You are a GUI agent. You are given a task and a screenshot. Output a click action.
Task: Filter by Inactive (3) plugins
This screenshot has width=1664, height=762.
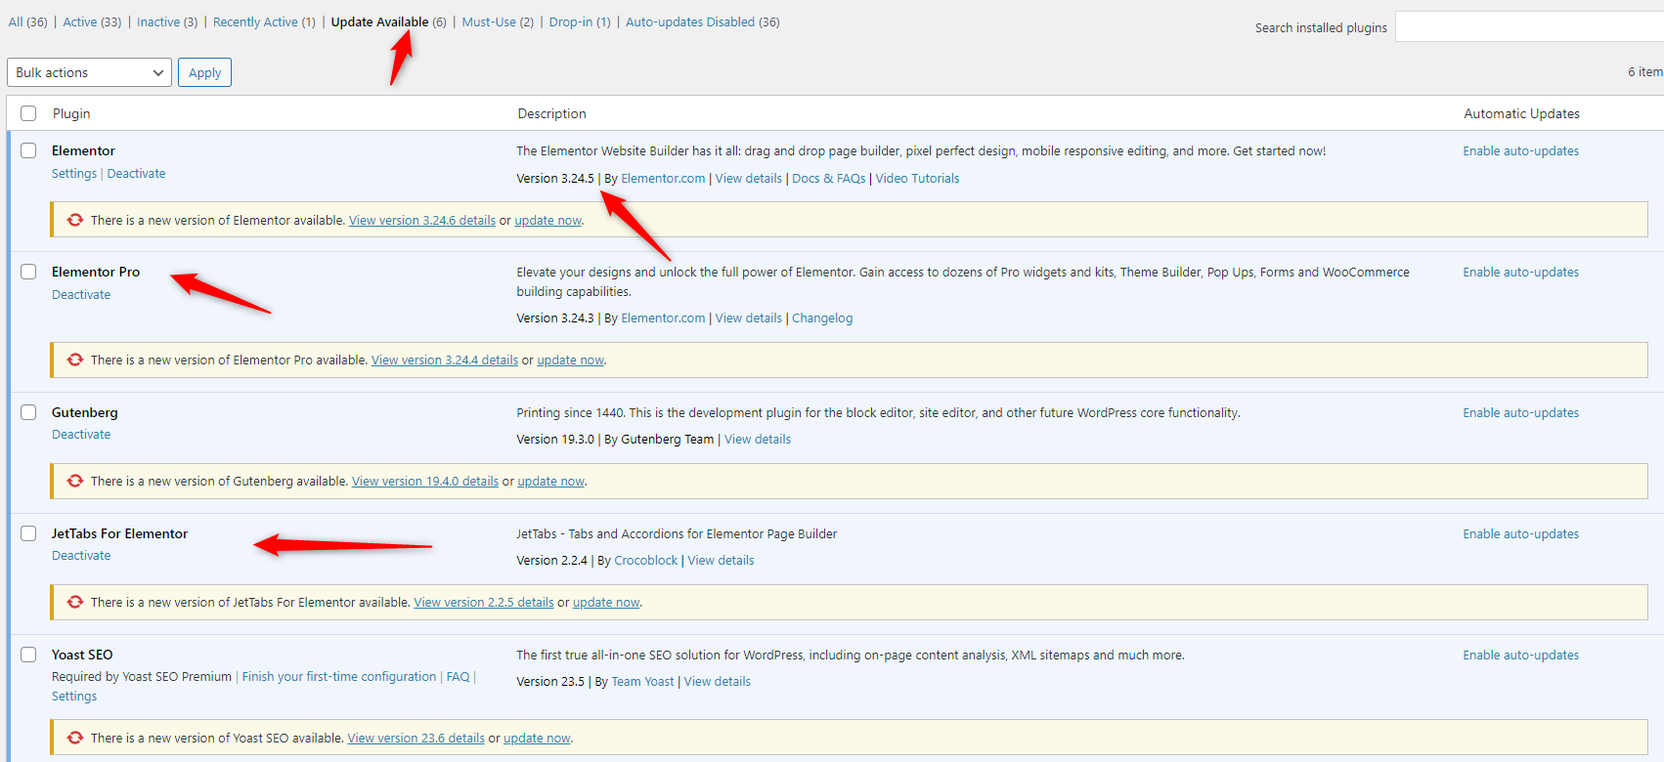[x=167, y=21]
